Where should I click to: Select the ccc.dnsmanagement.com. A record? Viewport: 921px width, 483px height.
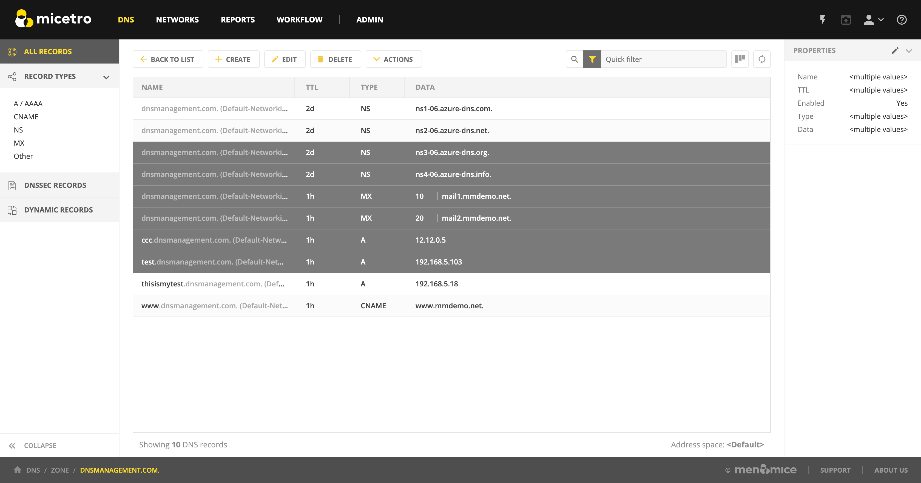[451, 240]
